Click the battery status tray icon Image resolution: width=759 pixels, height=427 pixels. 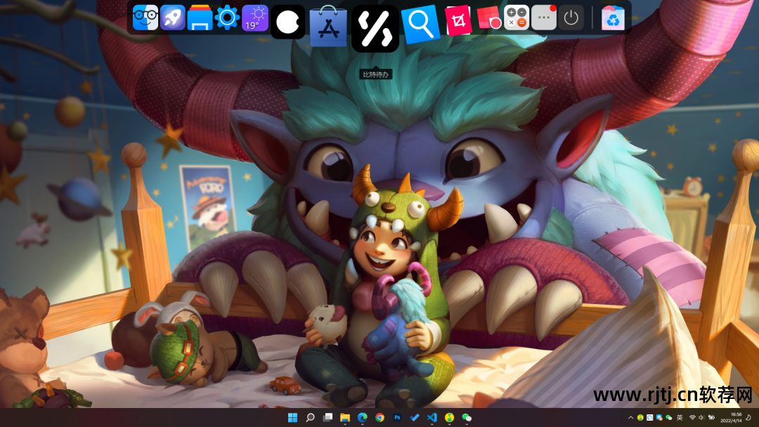[711, 417]
